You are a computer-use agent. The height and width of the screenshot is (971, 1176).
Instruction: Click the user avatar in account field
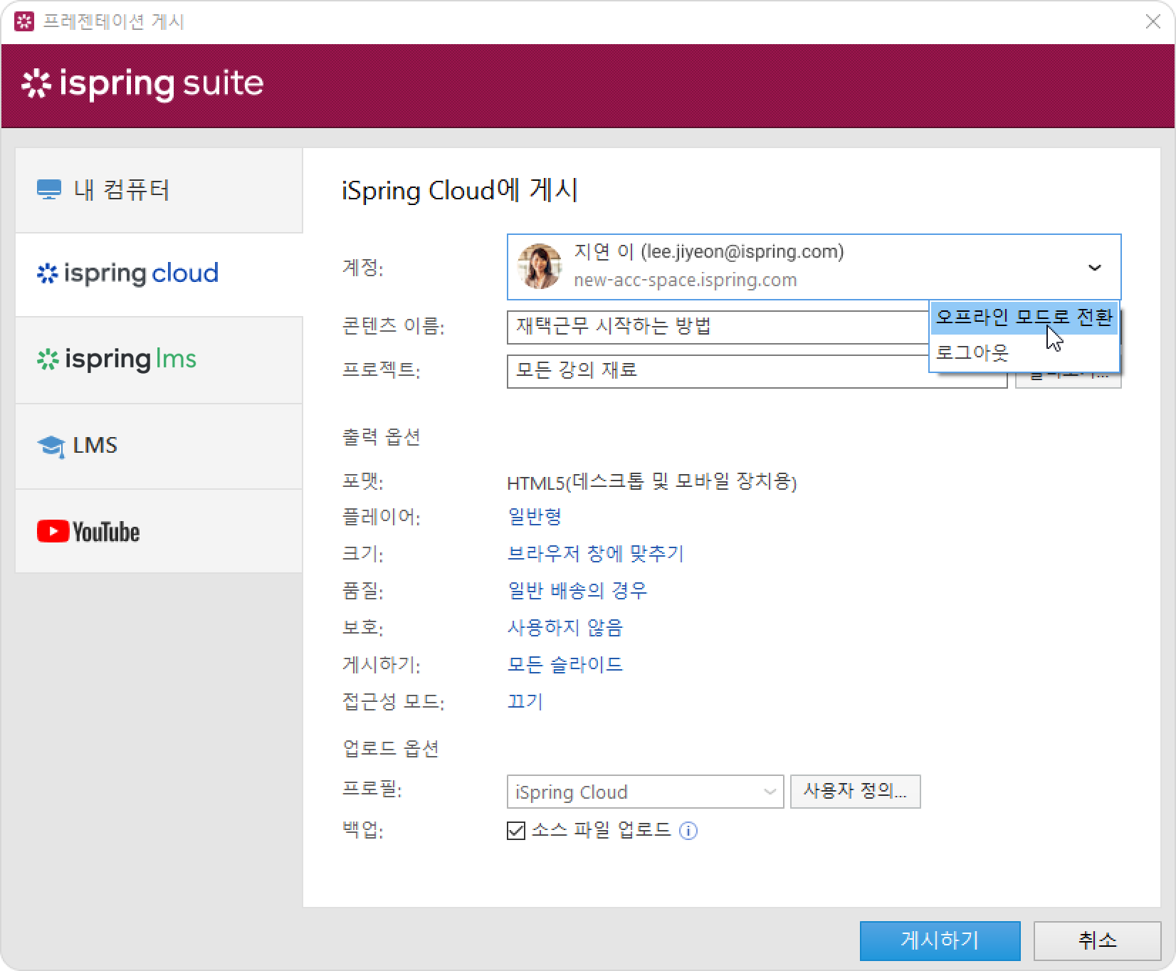(x=539, y=267)
